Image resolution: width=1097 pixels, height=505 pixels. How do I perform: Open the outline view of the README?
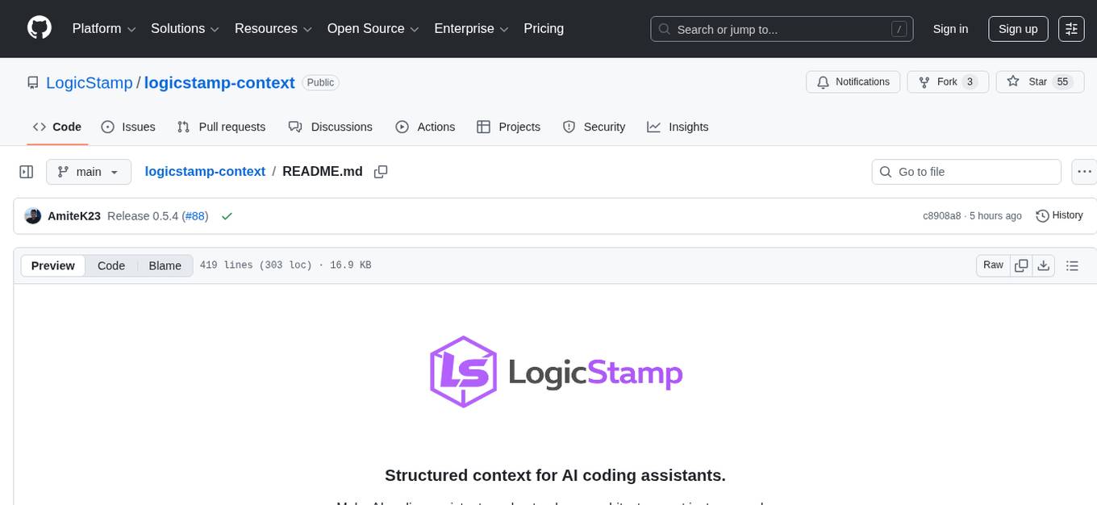point(1073,265)
